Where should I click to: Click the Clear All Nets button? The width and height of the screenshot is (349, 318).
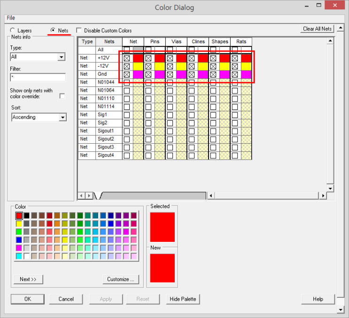(317, 29)
